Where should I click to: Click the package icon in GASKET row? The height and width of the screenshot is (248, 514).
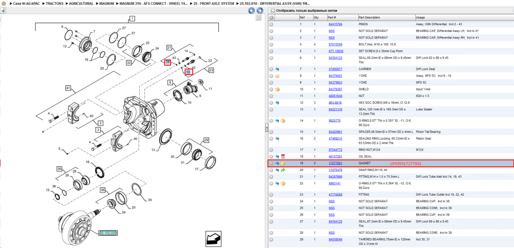283,163
